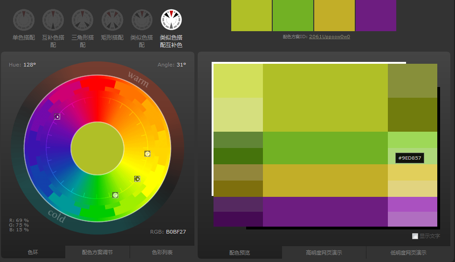Click the Hue value 128°

(x=29, y=65)
